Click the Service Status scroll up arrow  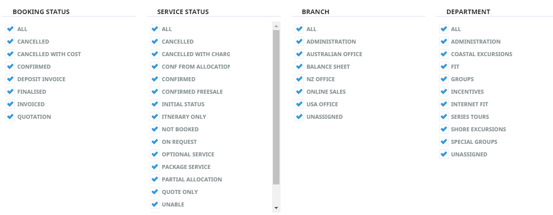(276, 26)
